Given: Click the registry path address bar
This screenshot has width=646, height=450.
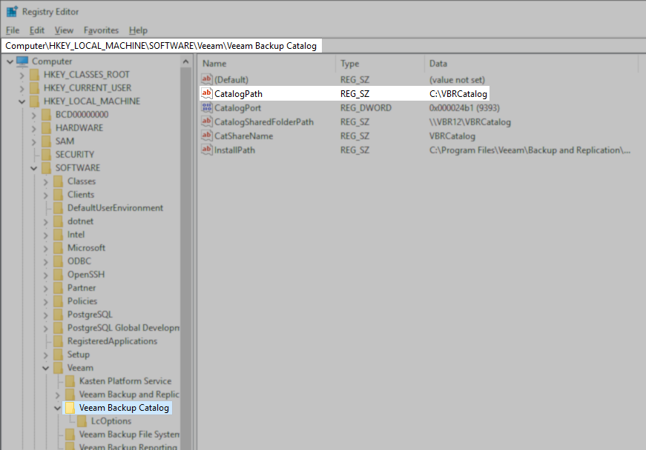Looking at the screenshot, I should point(161,46).
